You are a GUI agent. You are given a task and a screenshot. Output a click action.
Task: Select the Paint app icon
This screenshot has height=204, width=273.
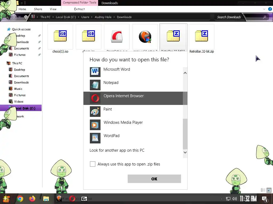tap(95, 112)
